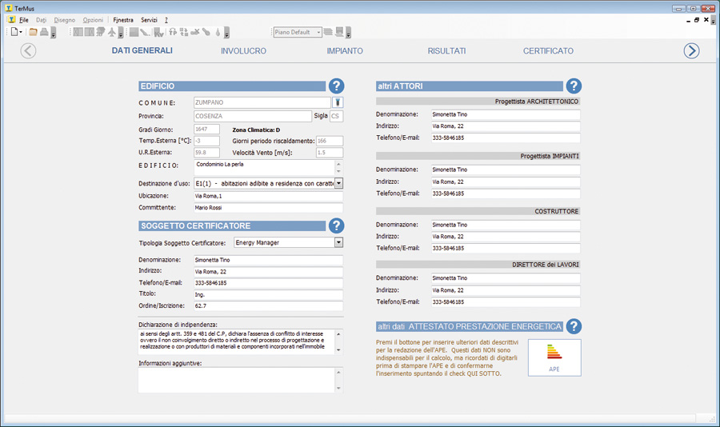Switch to the RISULTATI tab
This screenshot has width=720, height=427.
(446, 51)
